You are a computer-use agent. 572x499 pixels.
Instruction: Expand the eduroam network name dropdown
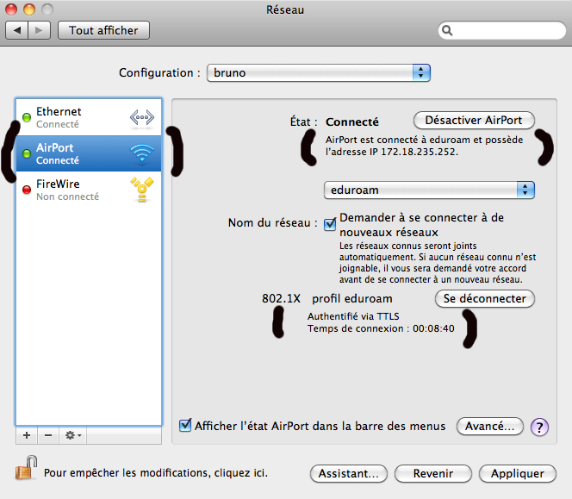pyautogui.click(x=429, y=189)
